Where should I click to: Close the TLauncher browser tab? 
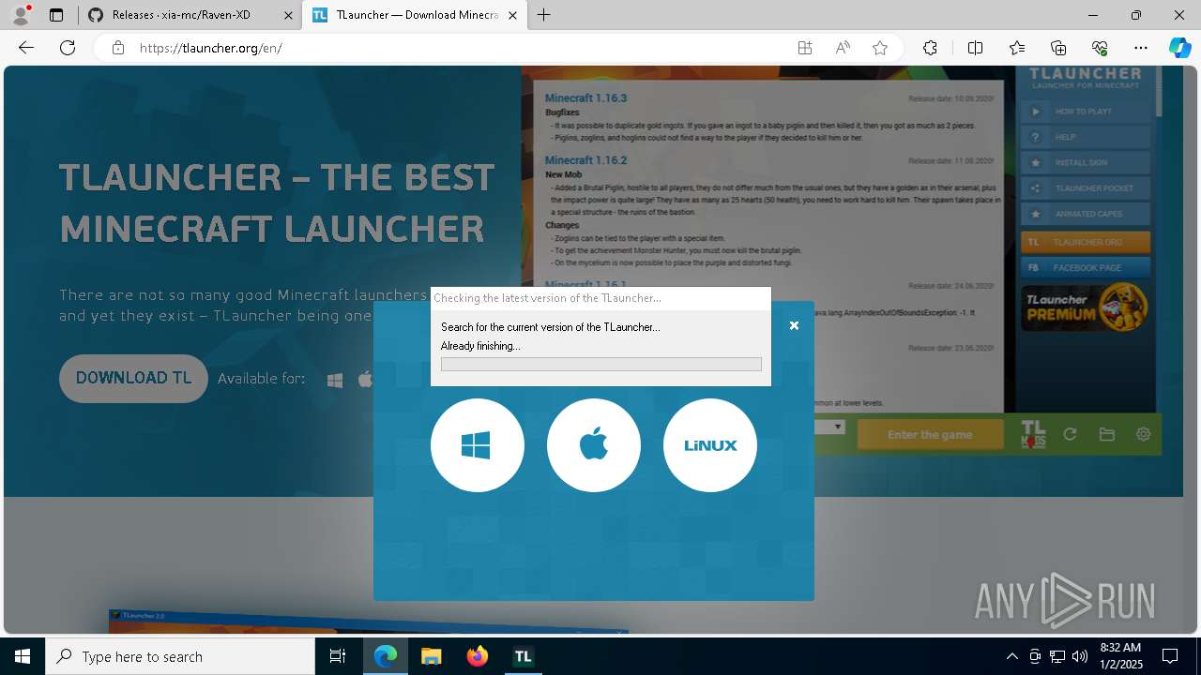[x=512, y=15]
